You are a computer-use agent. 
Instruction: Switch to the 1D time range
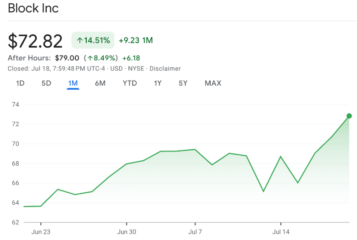point(20,83)
